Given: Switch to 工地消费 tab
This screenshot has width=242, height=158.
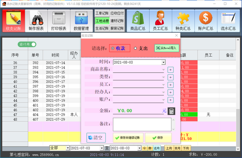Looking at the screenshot, I should point(102,21).
